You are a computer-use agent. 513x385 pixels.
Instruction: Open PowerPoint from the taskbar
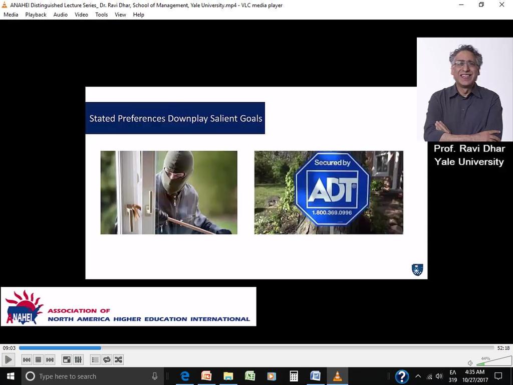206,376
